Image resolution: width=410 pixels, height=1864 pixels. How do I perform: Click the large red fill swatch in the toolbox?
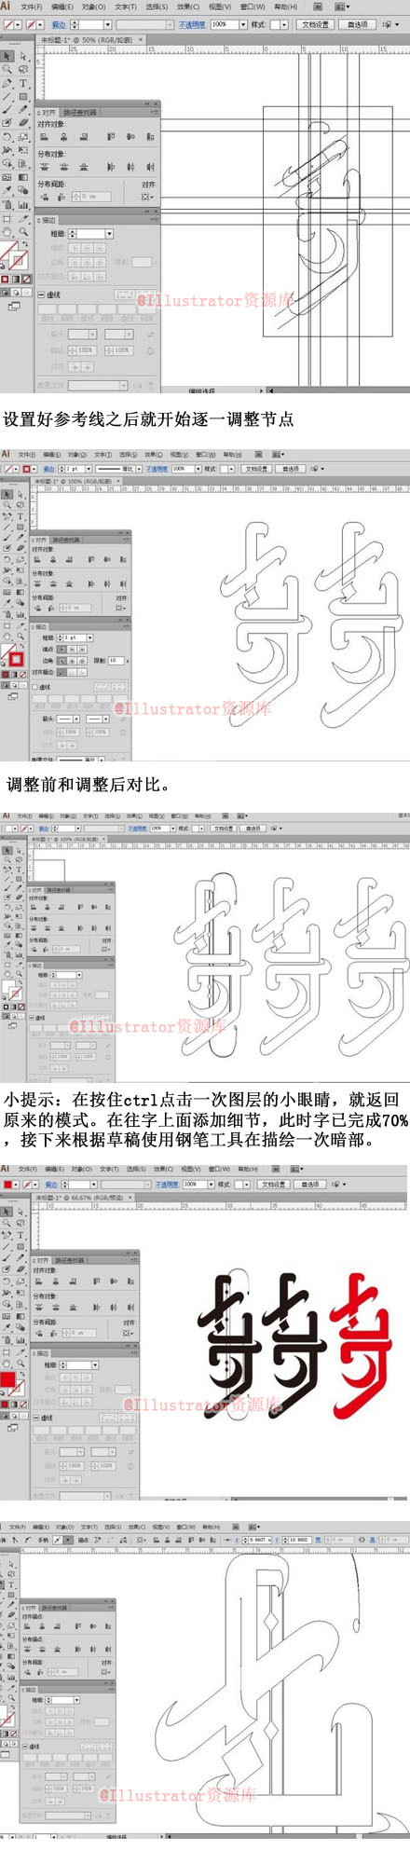point(7,1379)
